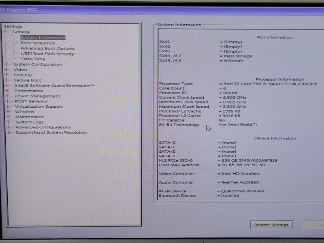Select Intel Software Guard Extensions label

click(x=54, y=85)
